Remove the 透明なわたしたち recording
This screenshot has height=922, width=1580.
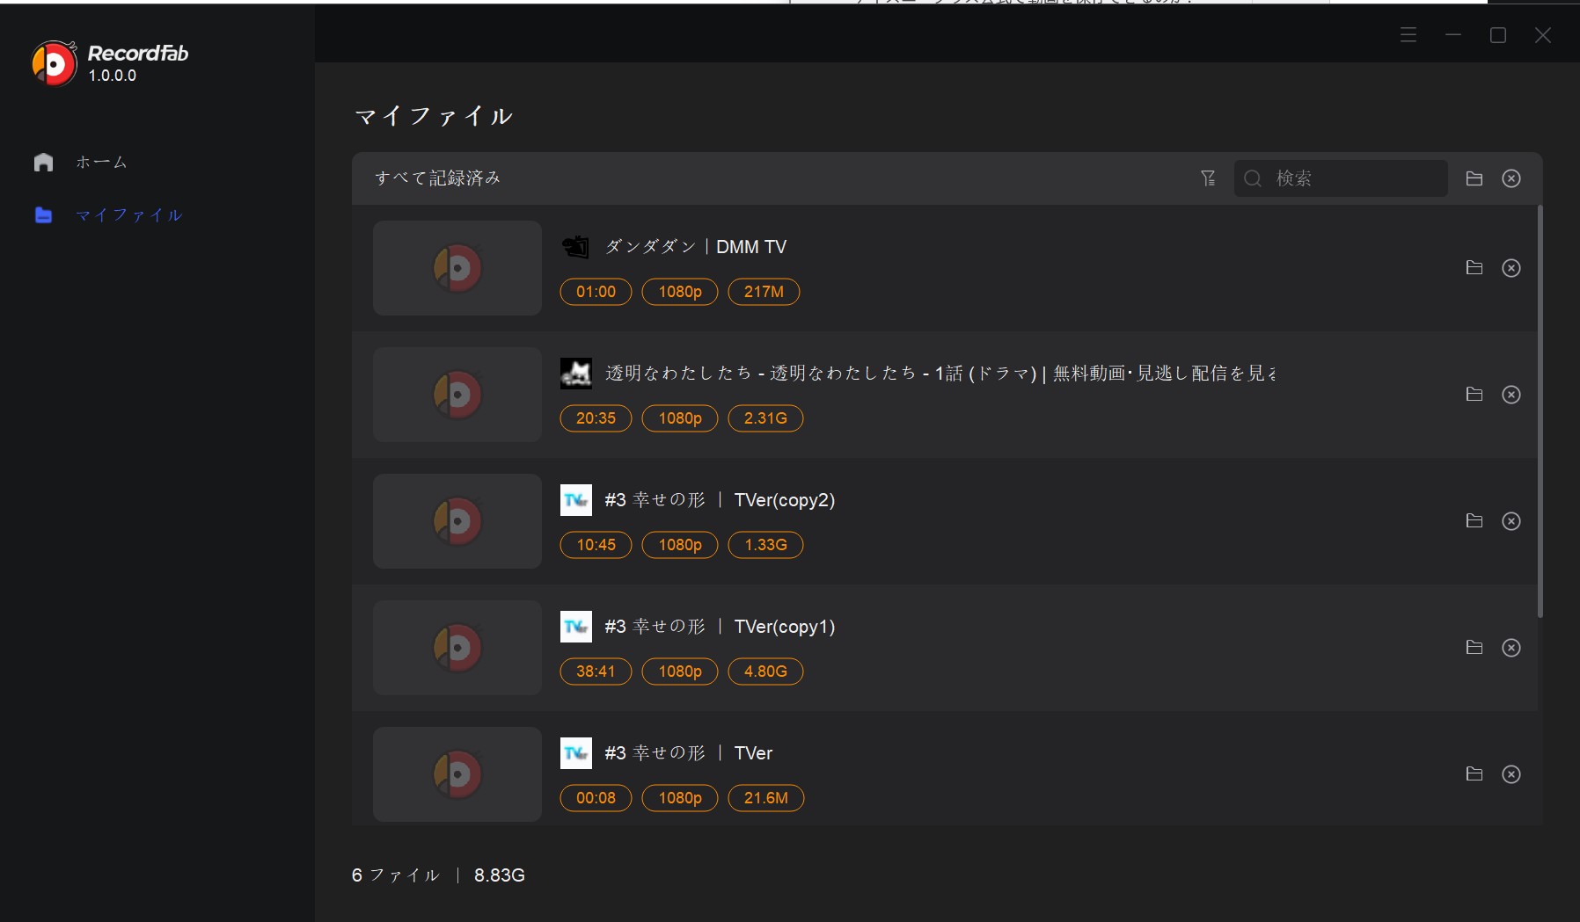(1511, 395)
